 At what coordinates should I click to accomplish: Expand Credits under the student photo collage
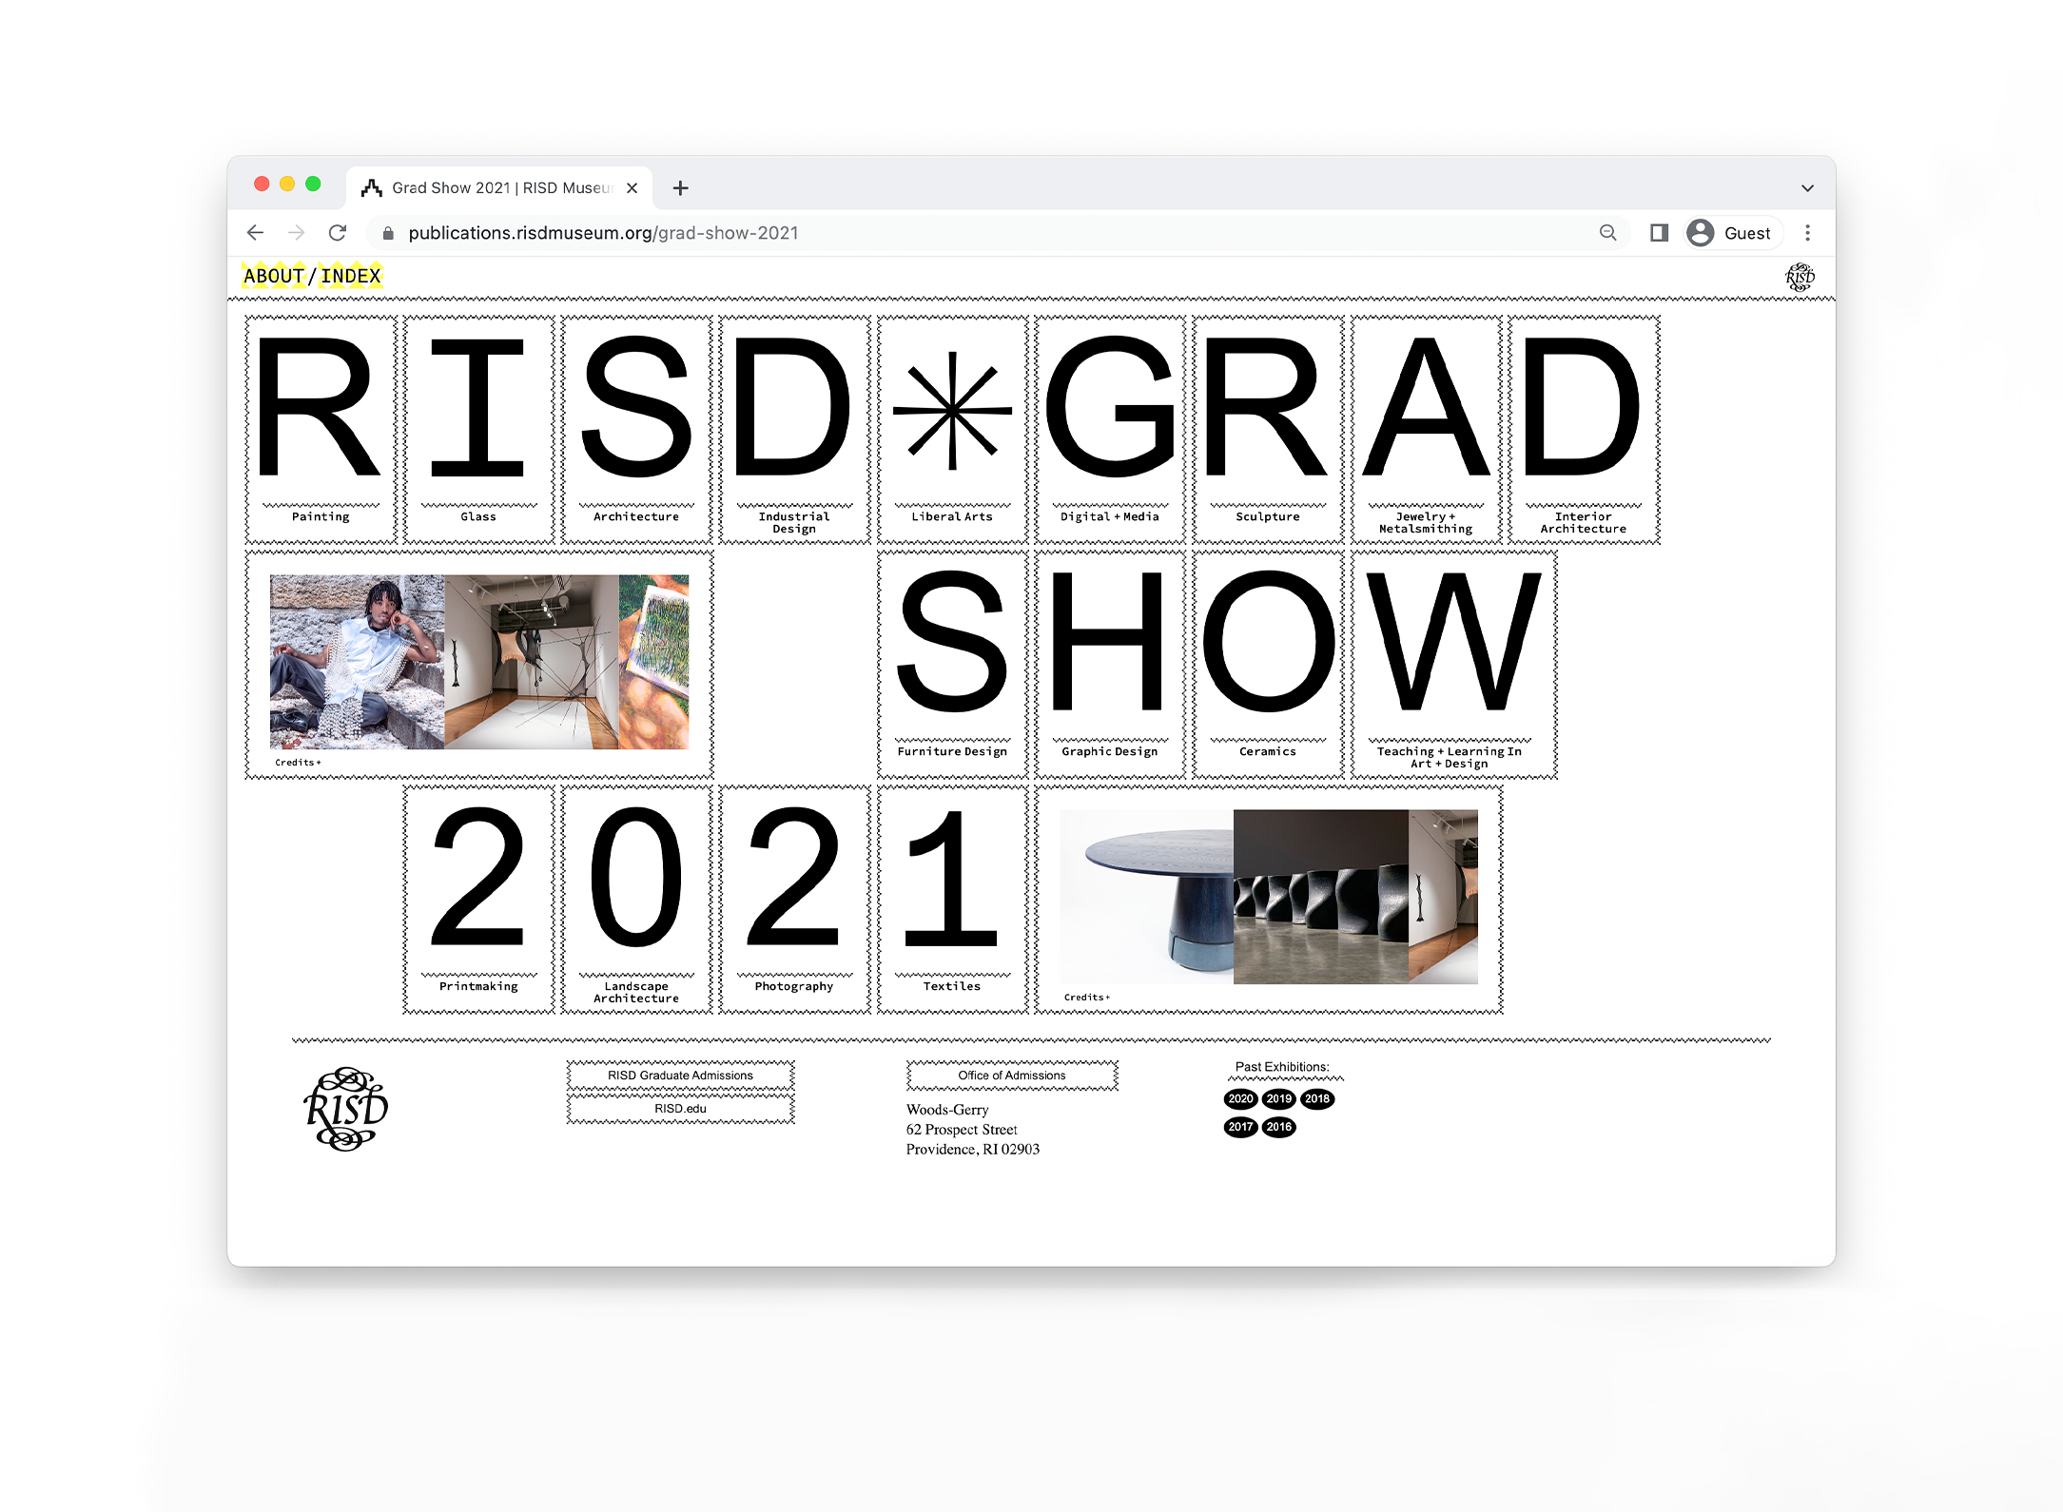[298, 763]
